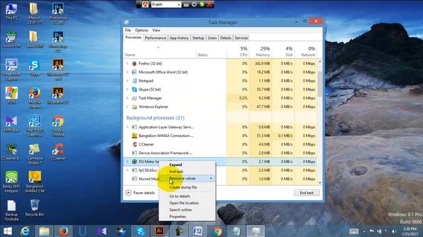Screen dimensions: 423x237
Task: Launch Skype desktop shortcut
Action: point(34,68)
